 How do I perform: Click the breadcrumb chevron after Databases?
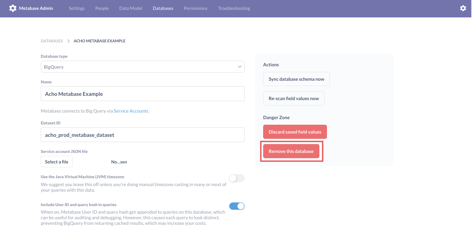(68, 41)
